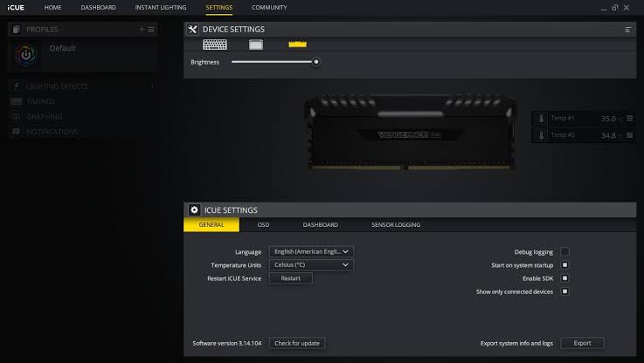Click the iCUE Settings gear icon
644x363 pixels.
[x=194, y=210]
